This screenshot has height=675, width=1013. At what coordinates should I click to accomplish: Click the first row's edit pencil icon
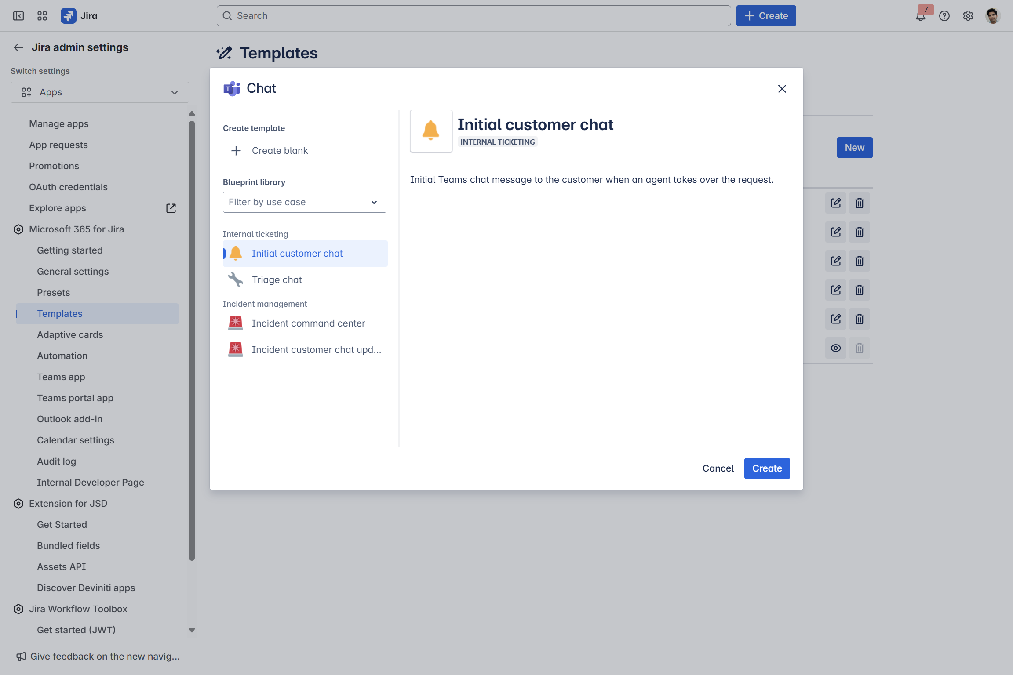click(x=835, y=203)
